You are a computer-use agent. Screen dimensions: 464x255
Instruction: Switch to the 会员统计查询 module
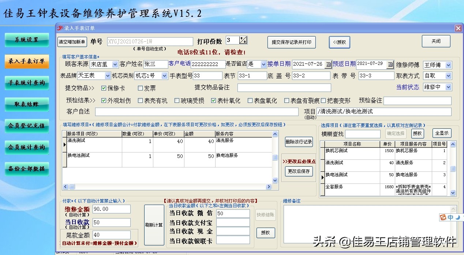pos(27,147)
